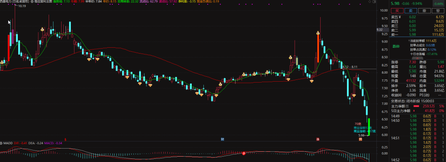Click the 十日总涨幅 -17.41% value

tap(432, 54)
